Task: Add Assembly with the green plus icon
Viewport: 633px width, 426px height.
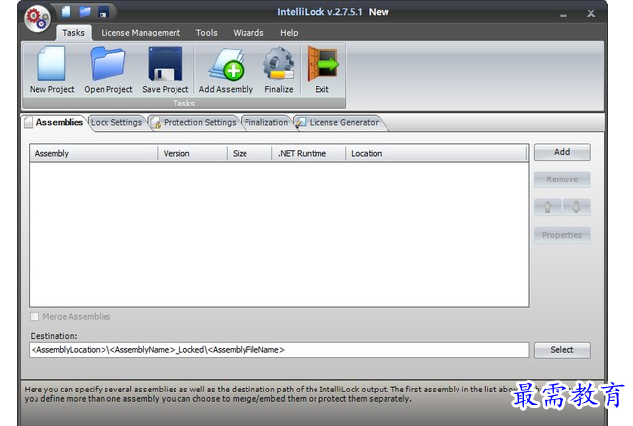Action: point(226,70)
